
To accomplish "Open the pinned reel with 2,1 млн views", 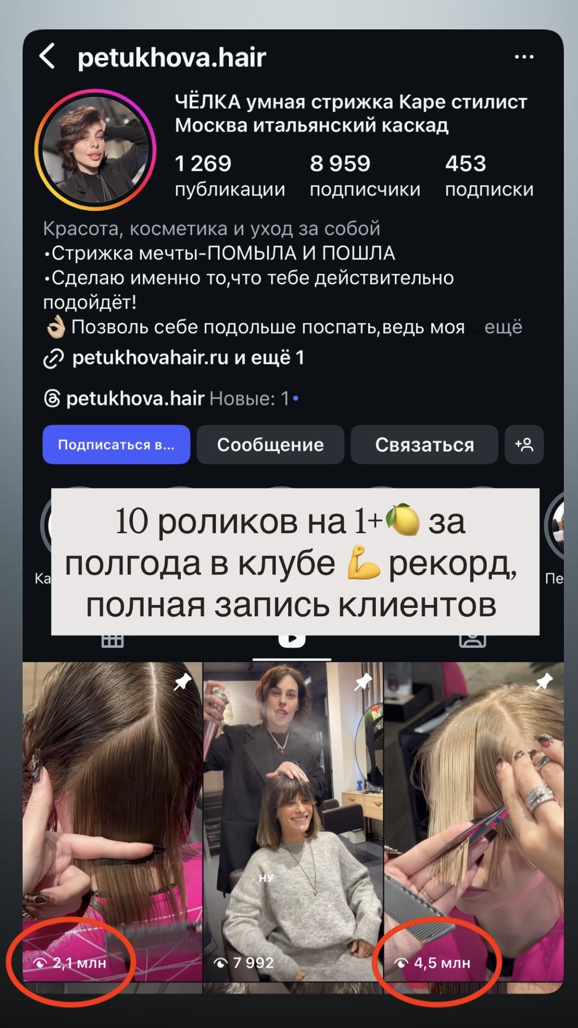I will click(112, 823).
